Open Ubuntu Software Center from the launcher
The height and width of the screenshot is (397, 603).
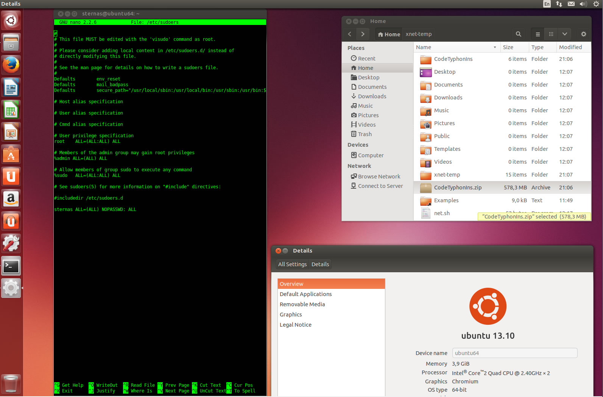coord(11,155)
